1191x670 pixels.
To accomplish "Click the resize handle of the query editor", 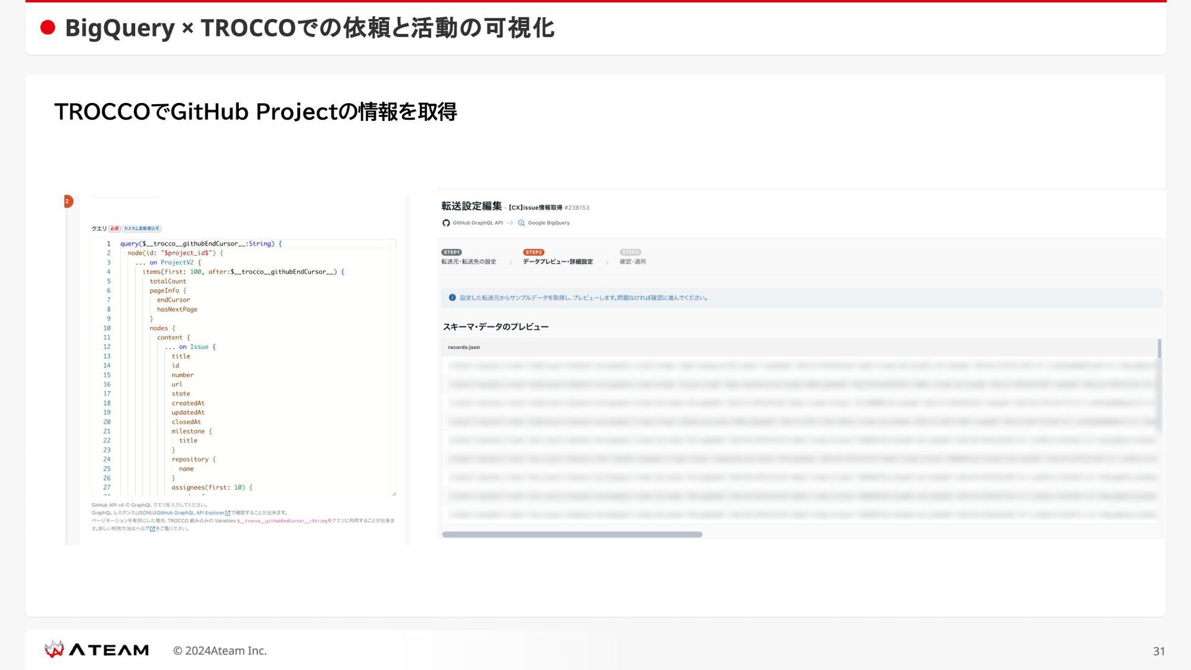I will click(394, 493).
